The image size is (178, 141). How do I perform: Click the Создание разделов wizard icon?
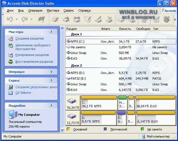[11, 39]
